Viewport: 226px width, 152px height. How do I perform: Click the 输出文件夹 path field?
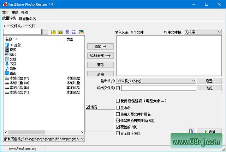[159, 88]
